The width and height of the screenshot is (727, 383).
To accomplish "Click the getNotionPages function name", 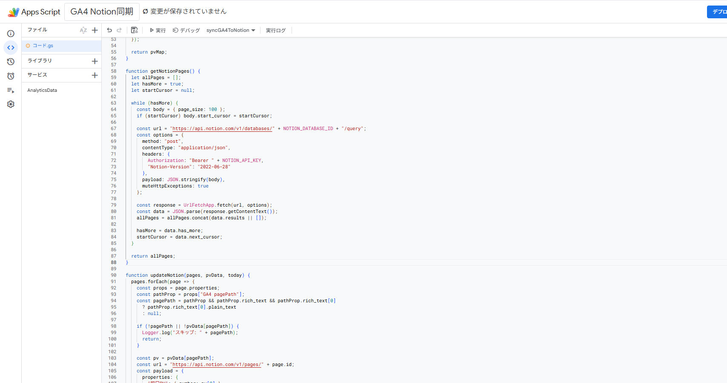I will (170, 71).
